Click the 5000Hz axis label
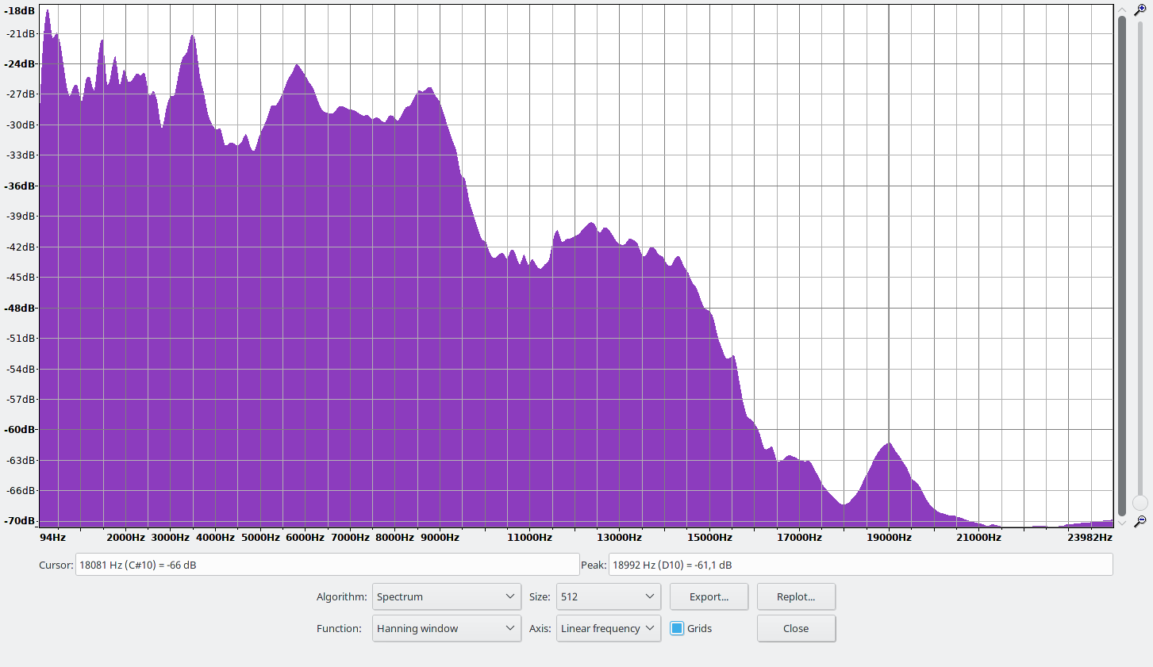Screen dimensions: 1153x667 (x=260, y=537)
